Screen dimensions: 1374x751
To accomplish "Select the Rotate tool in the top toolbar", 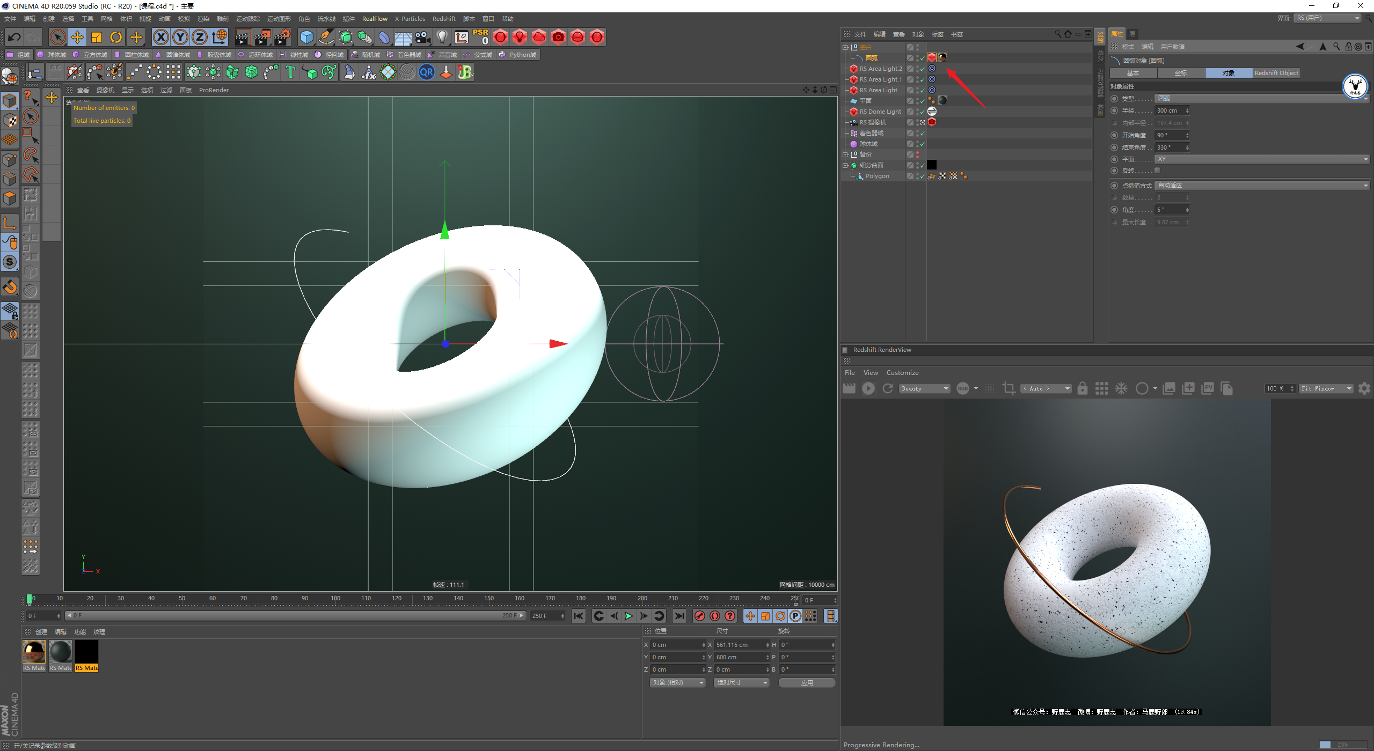I will pos(116,37).
